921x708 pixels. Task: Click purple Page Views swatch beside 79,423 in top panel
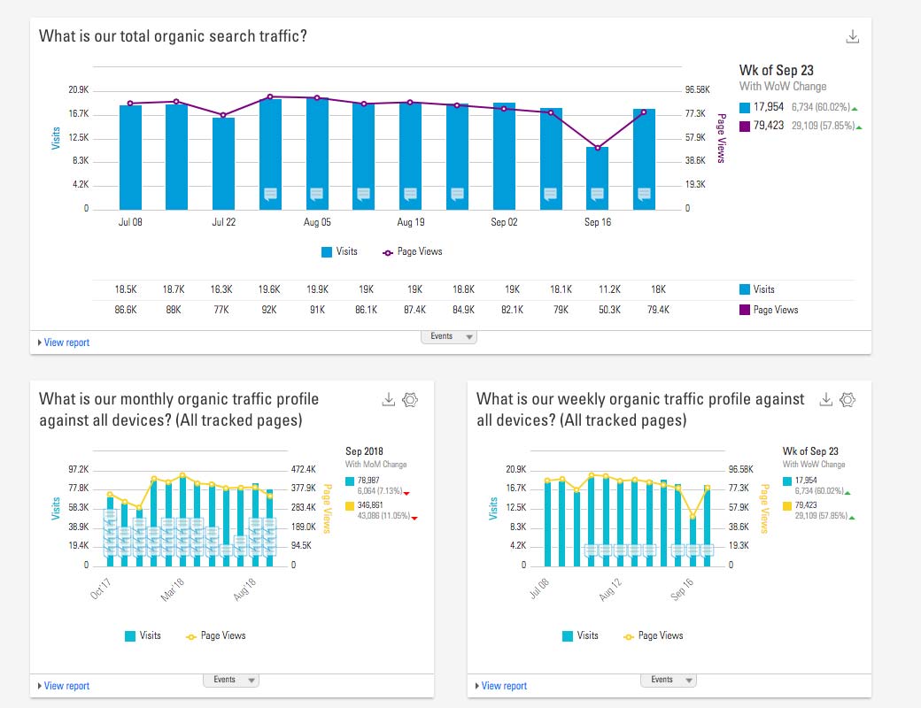[x=745, y=127]
